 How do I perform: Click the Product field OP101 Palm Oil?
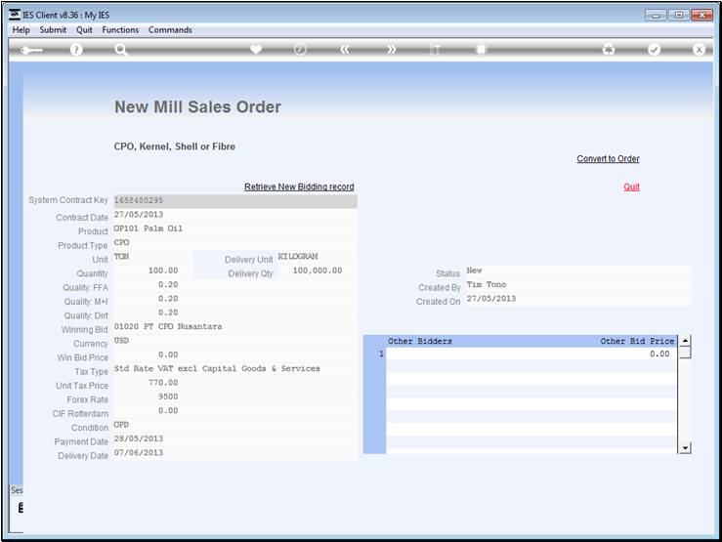(x=235, y=229)
